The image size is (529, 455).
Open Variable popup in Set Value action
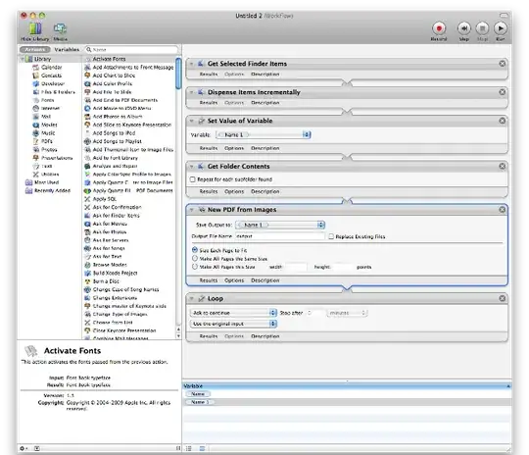click(264, 134)
